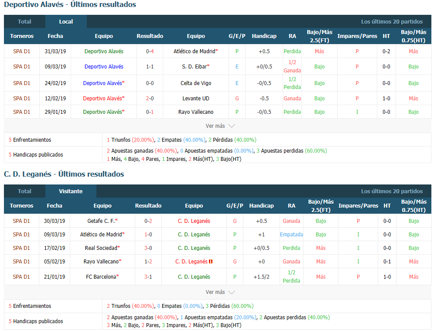Click 'Resultado' header in Alavés table
434x331 pixels.
[x=150, y=36]
